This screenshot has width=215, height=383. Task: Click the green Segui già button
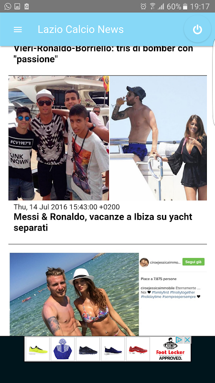pos(193,262)
